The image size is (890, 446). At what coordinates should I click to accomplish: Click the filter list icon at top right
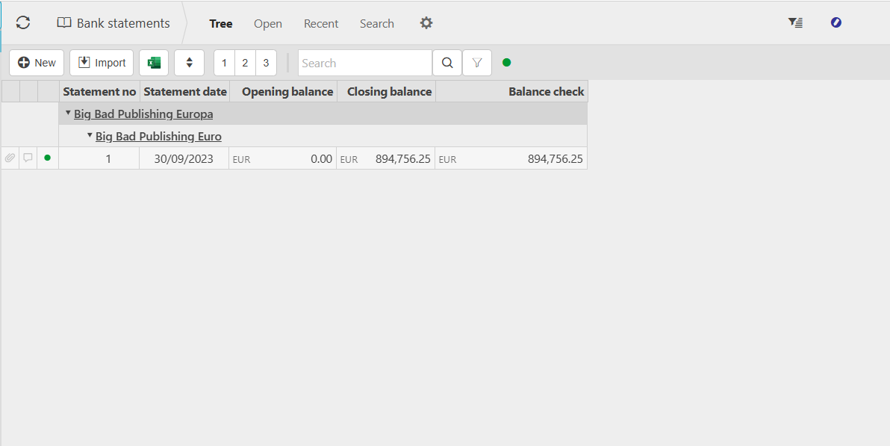point(795,22)
